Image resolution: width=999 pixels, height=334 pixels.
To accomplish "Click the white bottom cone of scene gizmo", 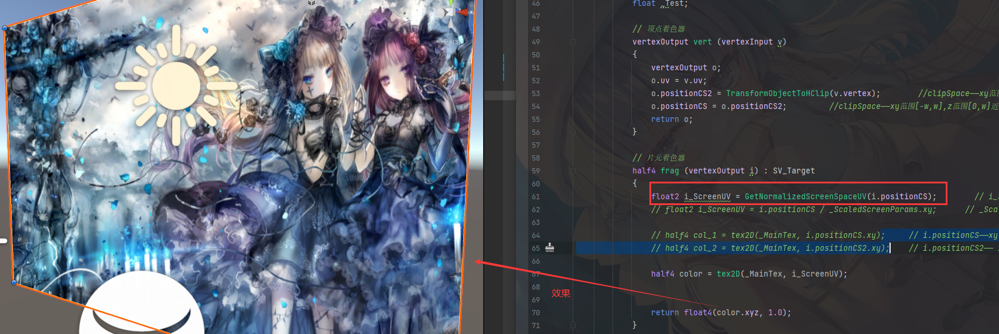I will [451, 22].
